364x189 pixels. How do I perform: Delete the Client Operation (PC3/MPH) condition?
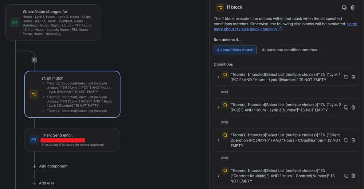tap(353, 140)
